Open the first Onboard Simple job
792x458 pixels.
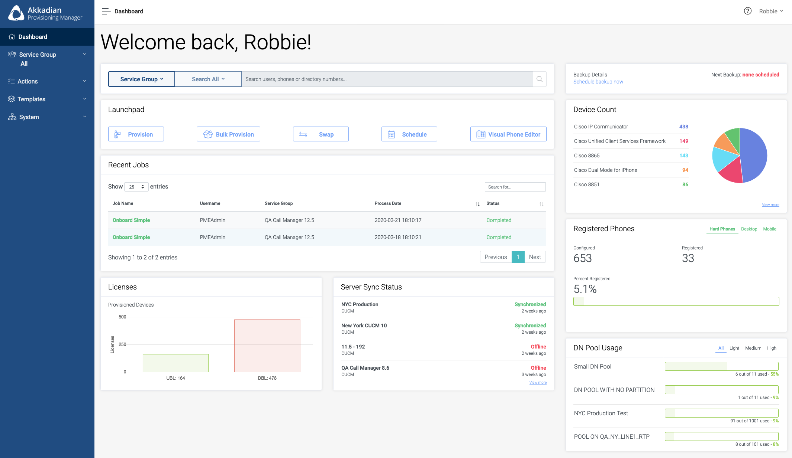tap(131, 220)
